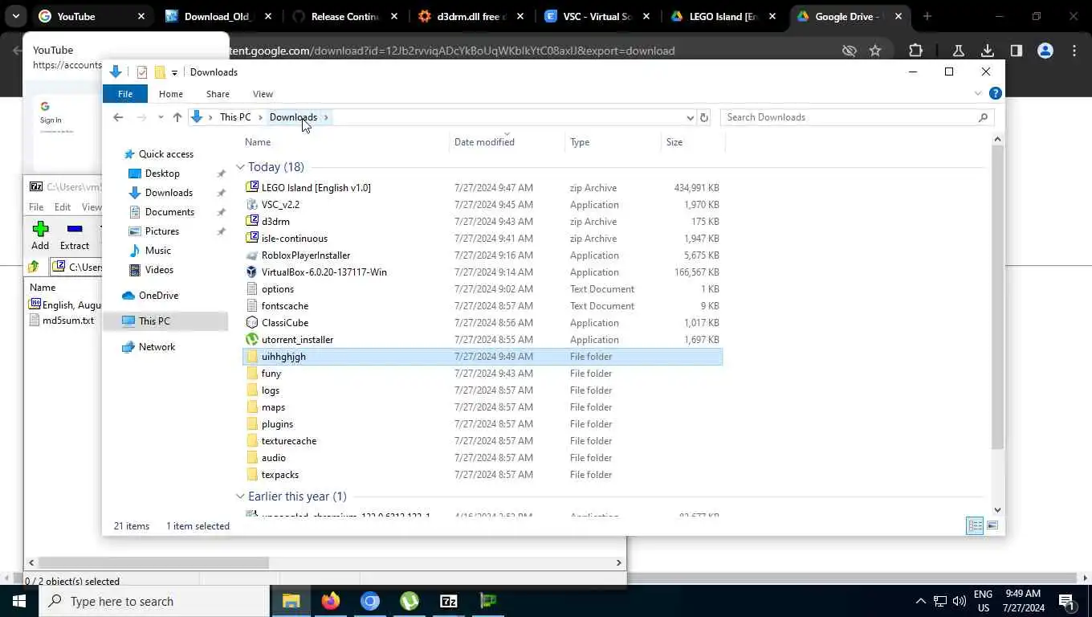Image resolution: width=1092 pixels, height=617 pixels.
Task: Open new browser tab plus button
Action: point(927,16)
